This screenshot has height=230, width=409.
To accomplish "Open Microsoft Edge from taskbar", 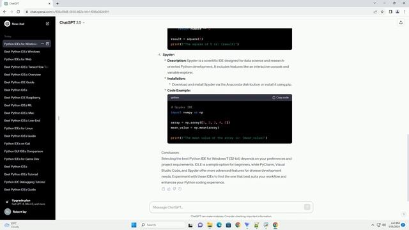I will point(219,225).
